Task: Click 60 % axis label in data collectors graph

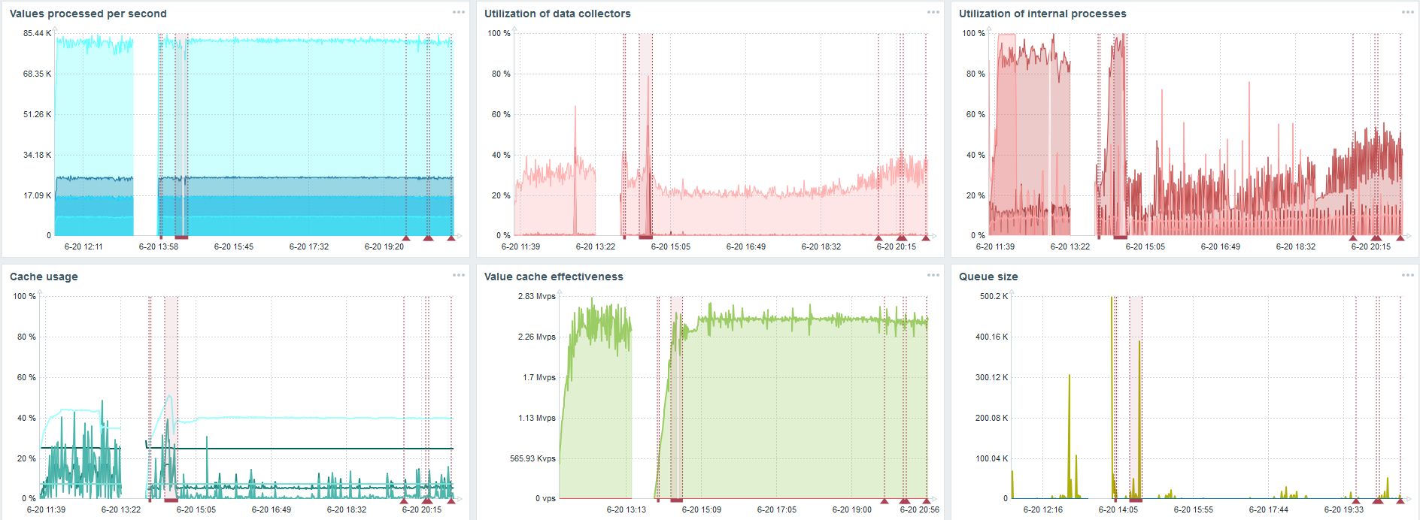Action: (x=501, y=114)
